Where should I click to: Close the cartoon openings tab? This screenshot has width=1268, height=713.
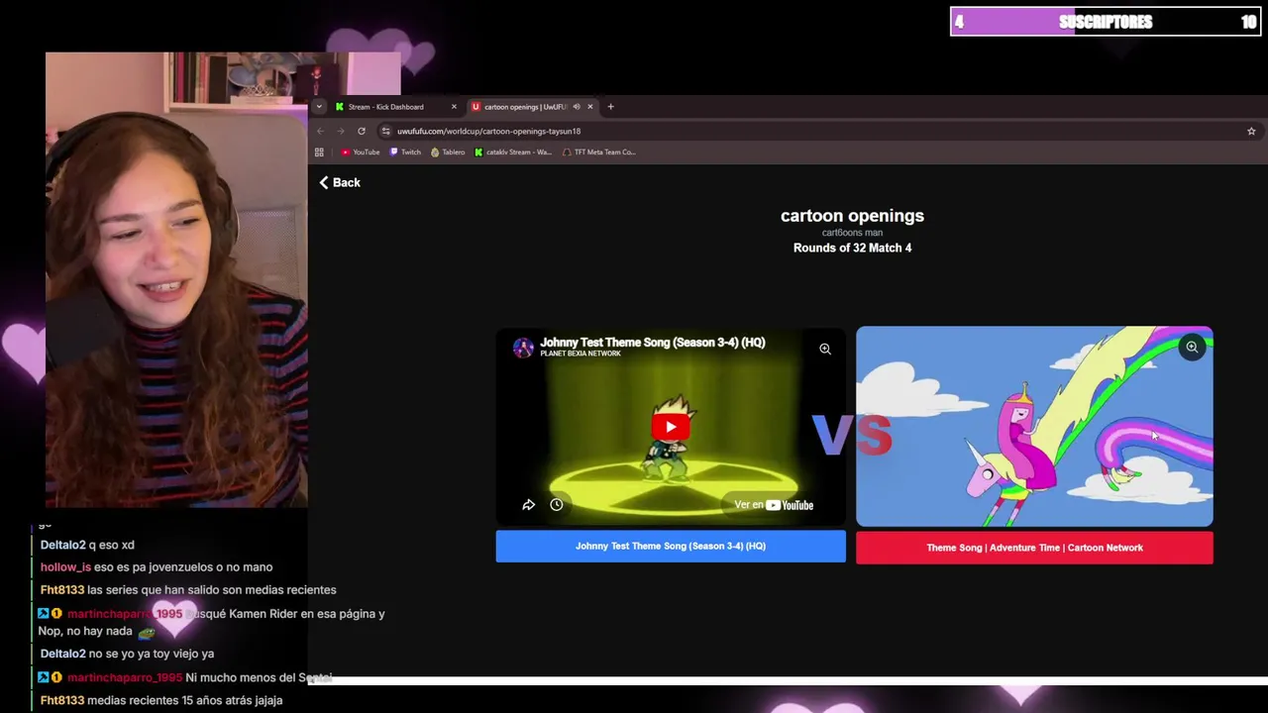click(x=590, y=107)
